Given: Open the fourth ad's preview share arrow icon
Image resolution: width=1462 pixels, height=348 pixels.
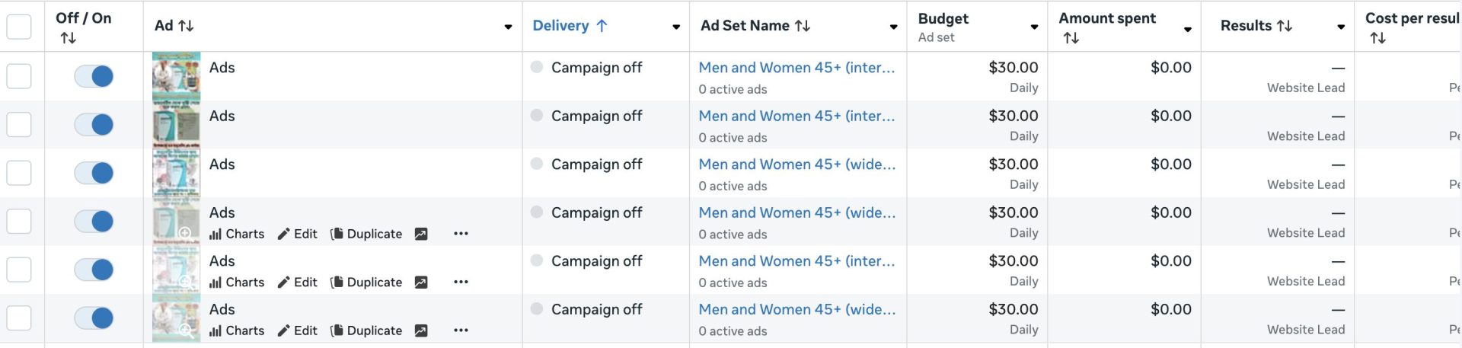Looking at the screenshot, I should pos(421,234).
